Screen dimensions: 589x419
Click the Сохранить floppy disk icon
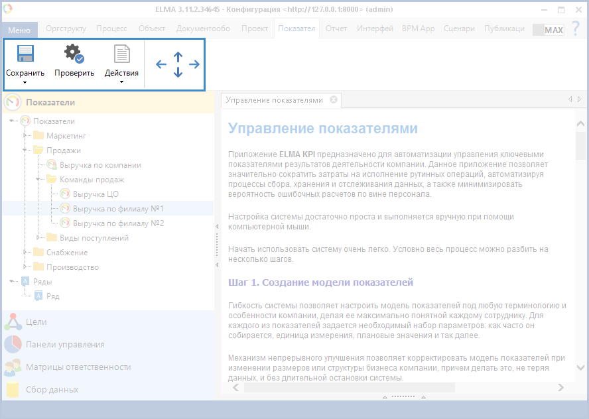point(25,54)
